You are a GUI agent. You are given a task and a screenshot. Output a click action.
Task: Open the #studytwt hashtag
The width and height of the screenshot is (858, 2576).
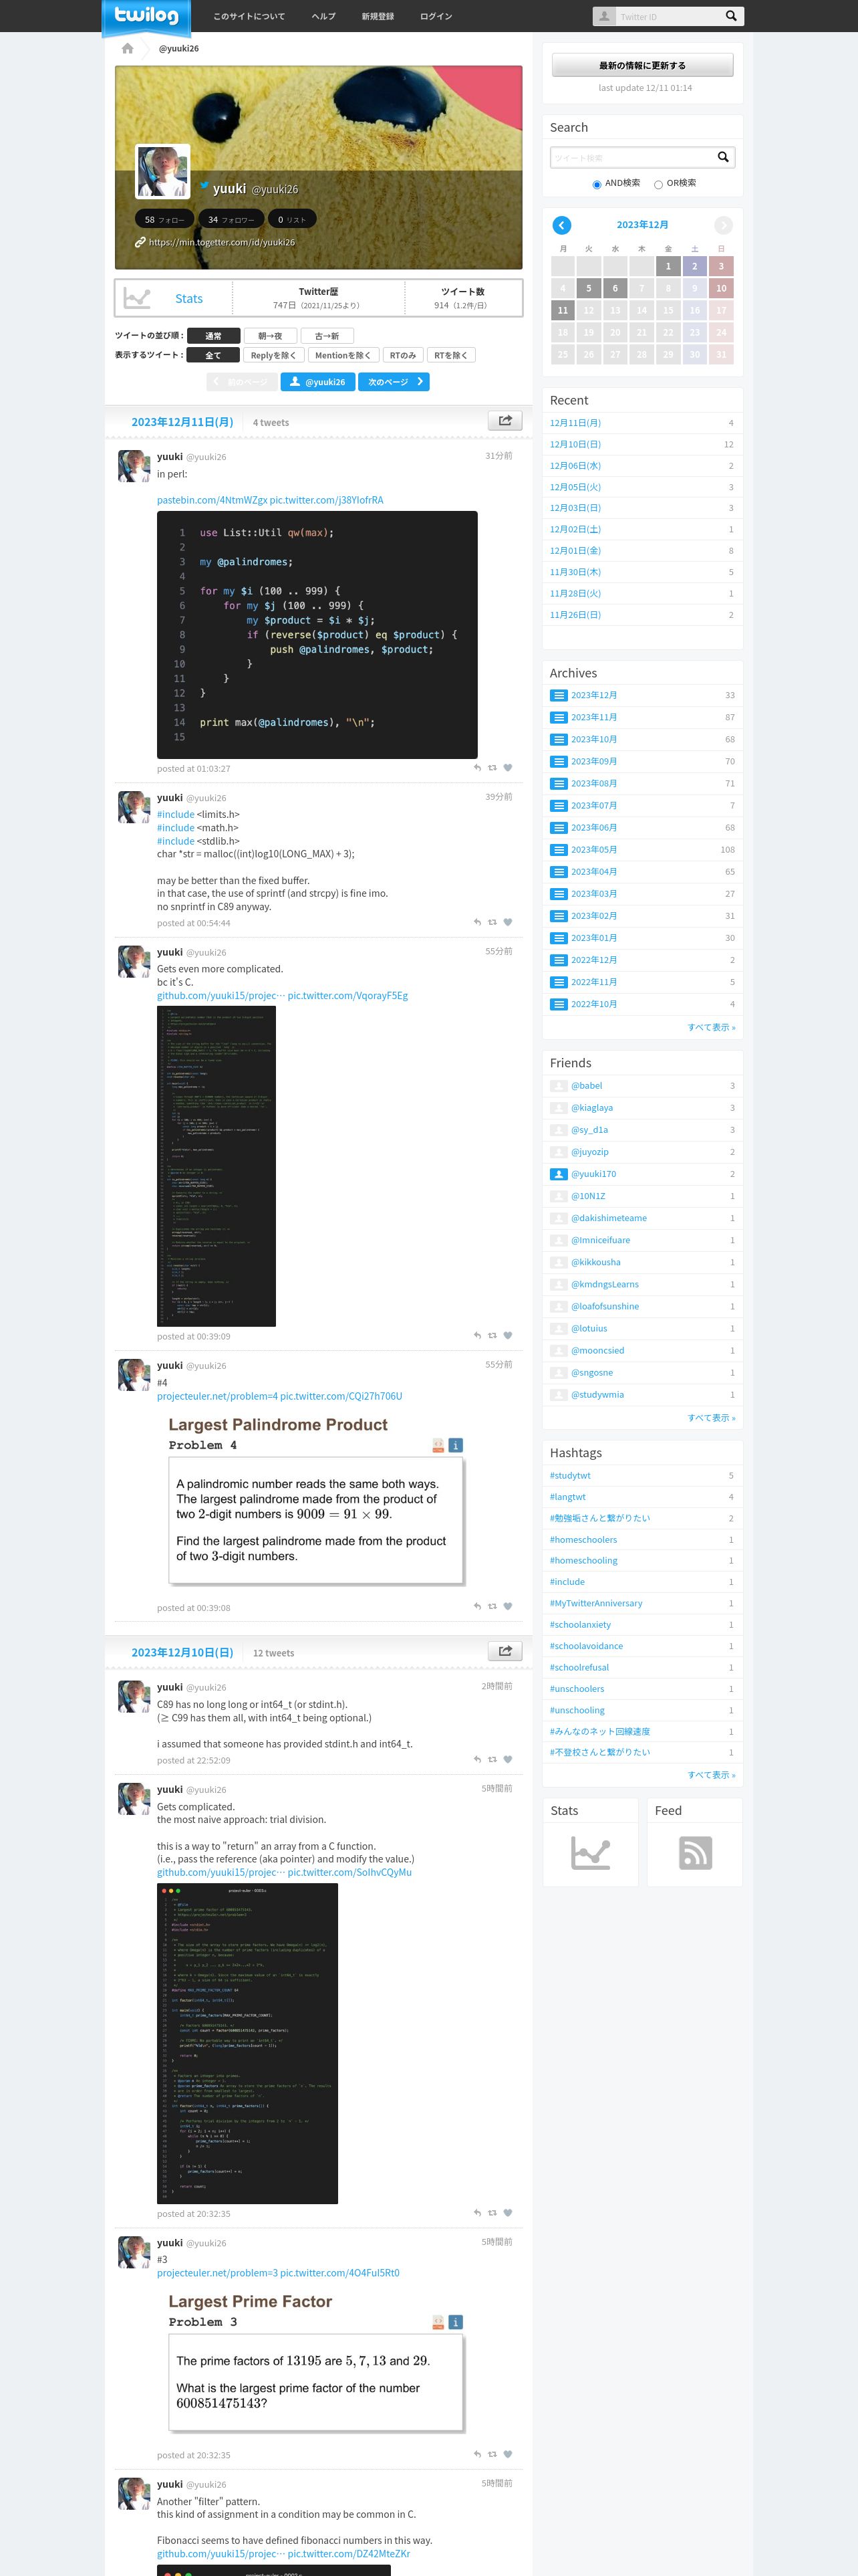pyautogui.click(x=571, y=1475)
